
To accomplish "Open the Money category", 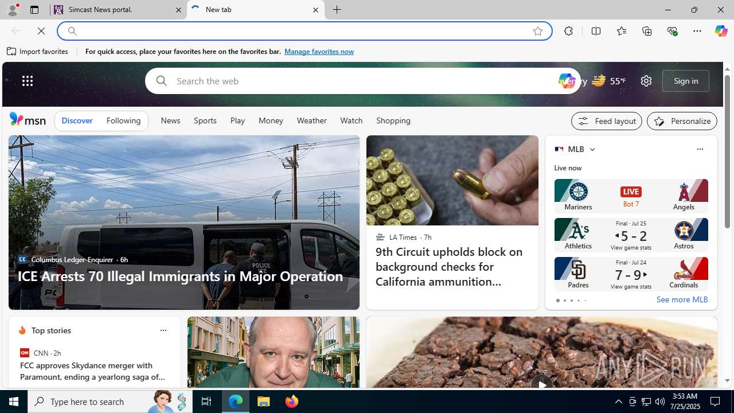I will pos(271,121).
